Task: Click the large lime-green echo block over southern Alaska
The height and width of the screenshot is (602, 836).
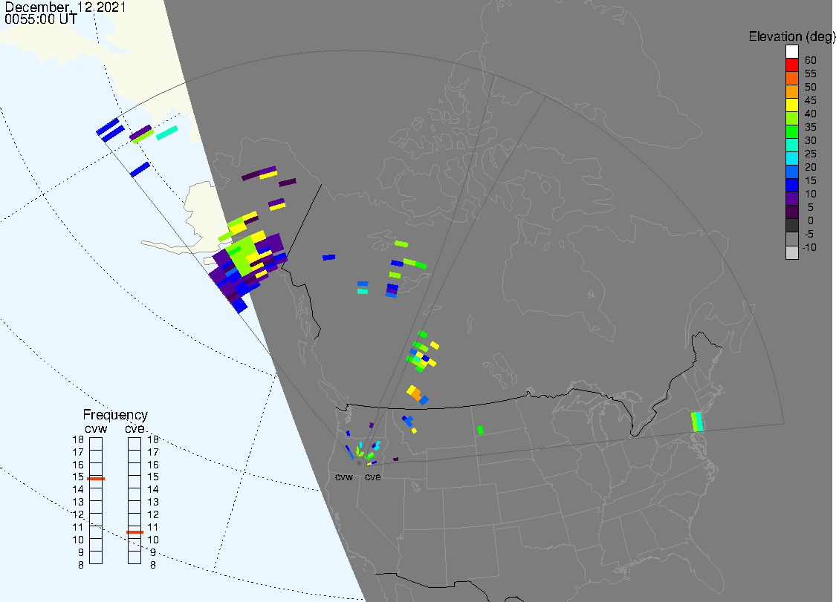Action: click(x=242, y=256)
